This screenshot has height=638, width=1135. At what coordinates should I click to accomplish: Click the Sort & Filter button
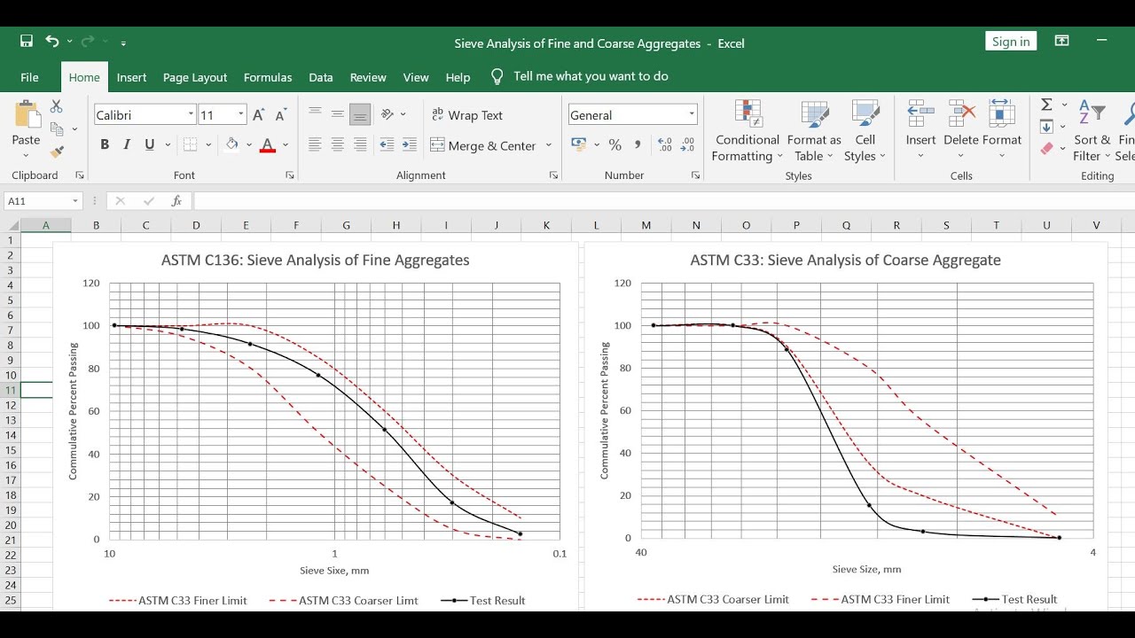click(1092, 131)
